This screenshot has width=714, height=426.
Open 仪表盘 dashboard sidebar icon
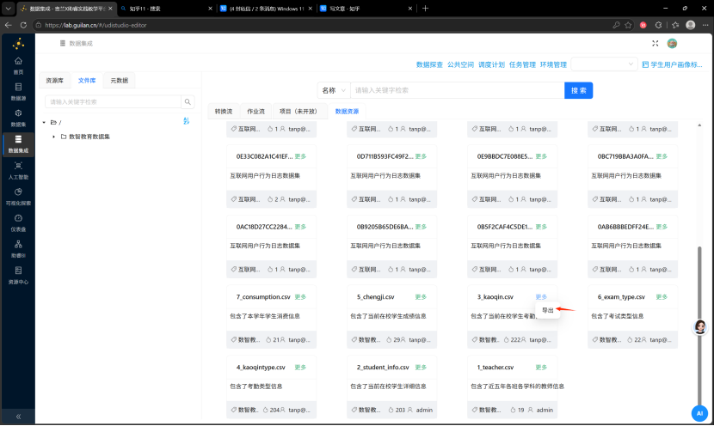pos(18,222)
